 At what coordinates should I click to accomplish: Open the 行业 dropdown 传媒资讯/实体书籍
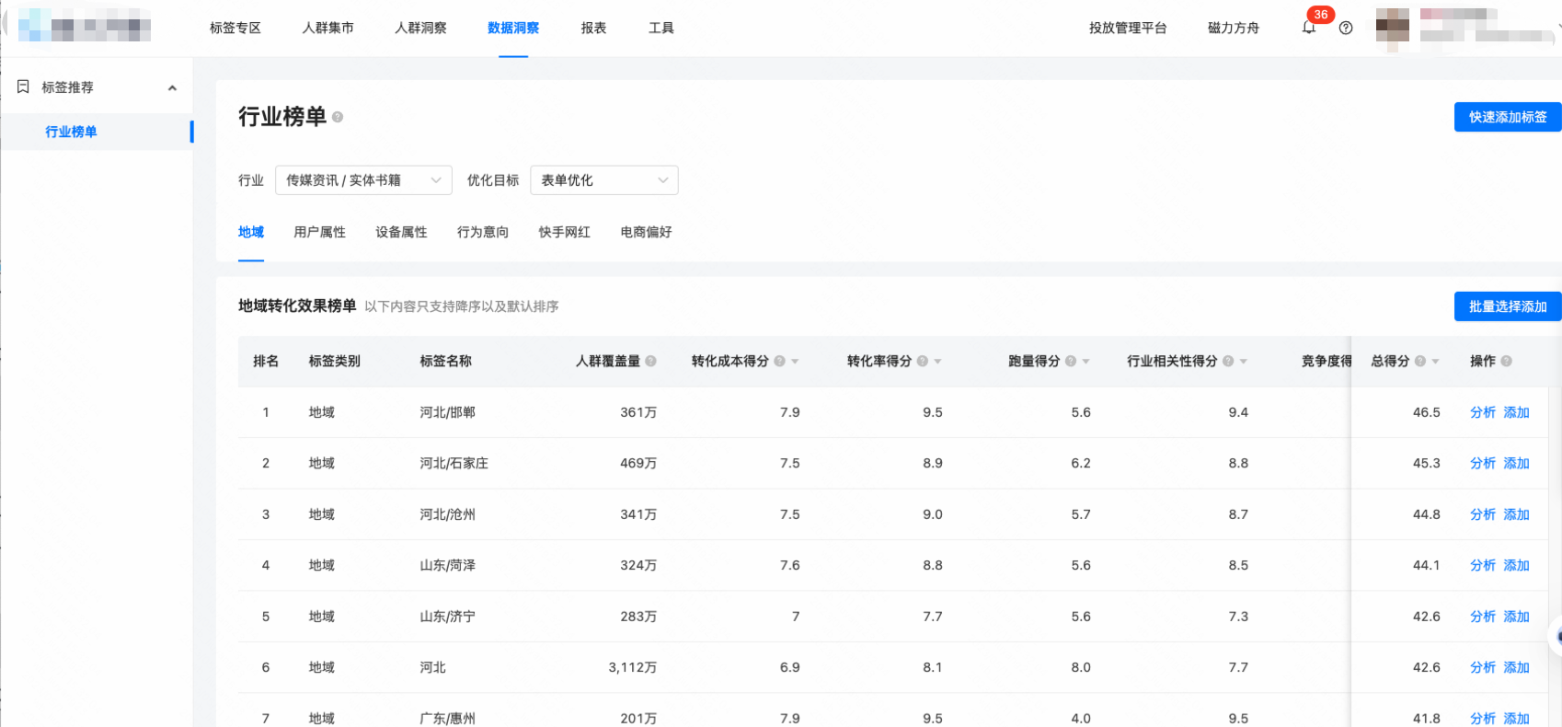pos(363,180)
